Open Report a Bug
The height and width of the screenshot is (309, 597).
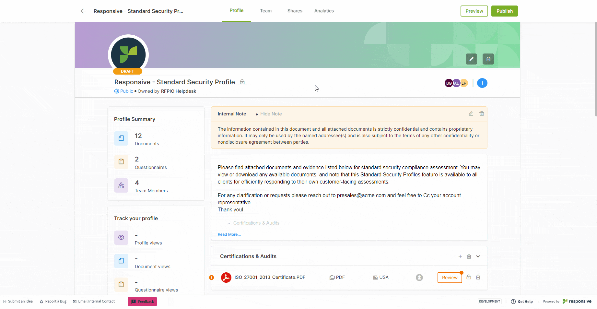(53, 301)
